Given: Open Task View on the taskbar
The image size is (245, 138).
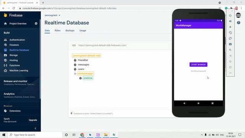Looking at the screenshot, I should click(x=74, y=135).
